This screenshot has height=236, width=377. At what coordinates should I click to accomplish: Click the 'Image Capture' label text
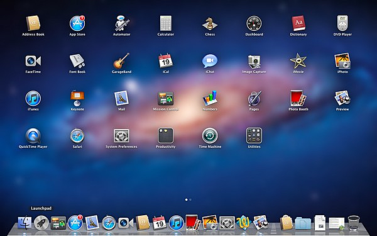[254, 72]
